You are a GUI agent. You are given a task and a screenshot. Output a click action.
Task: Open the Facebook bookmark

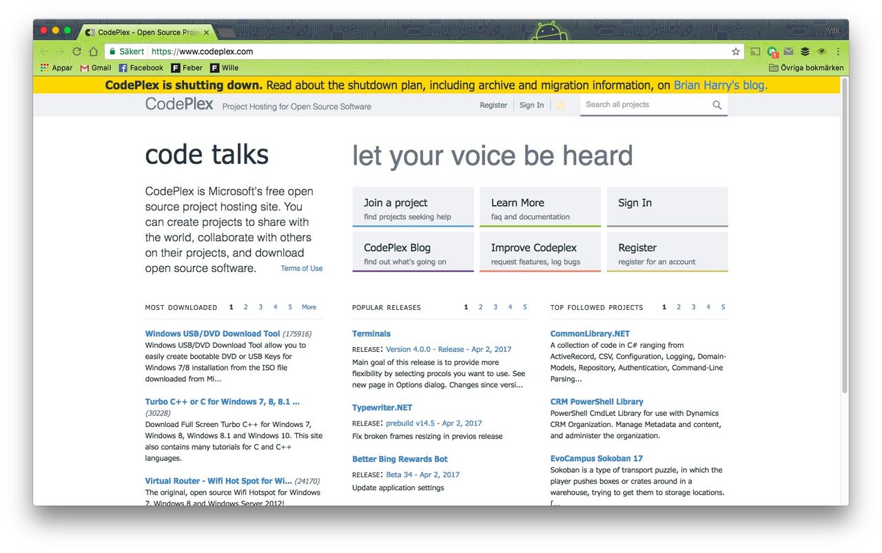141,67
